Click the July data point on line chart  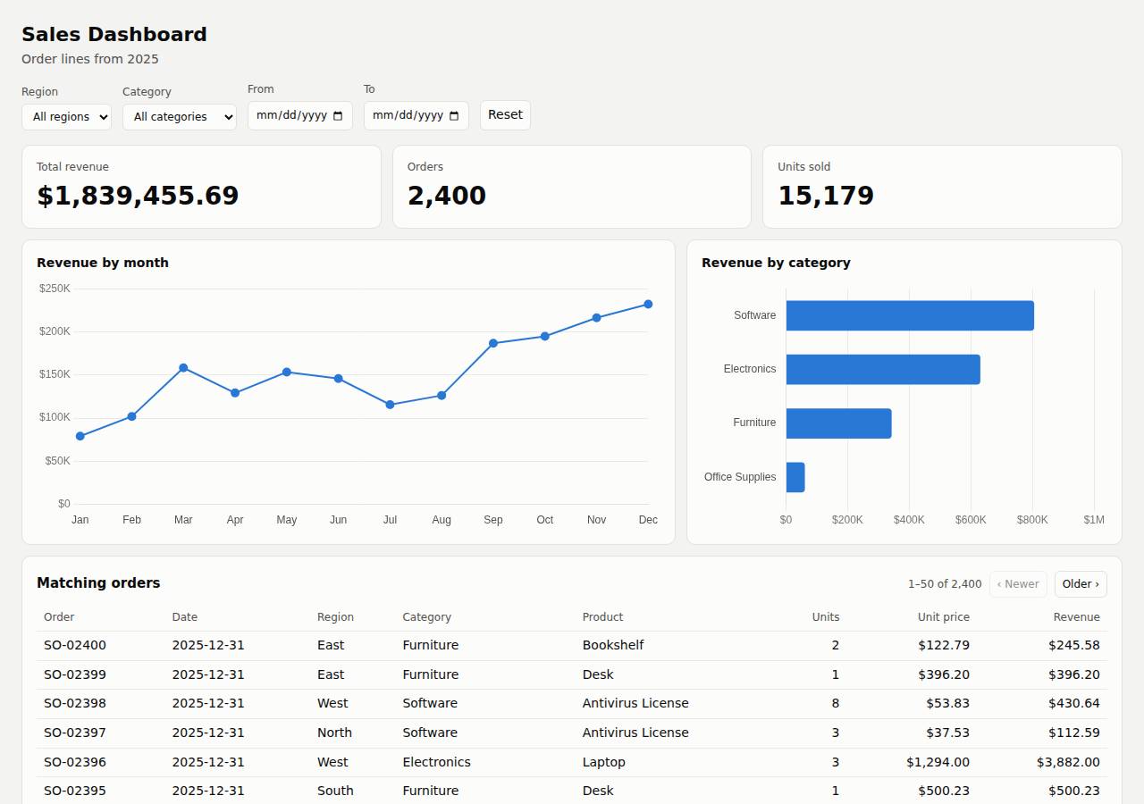click(390, 405)
